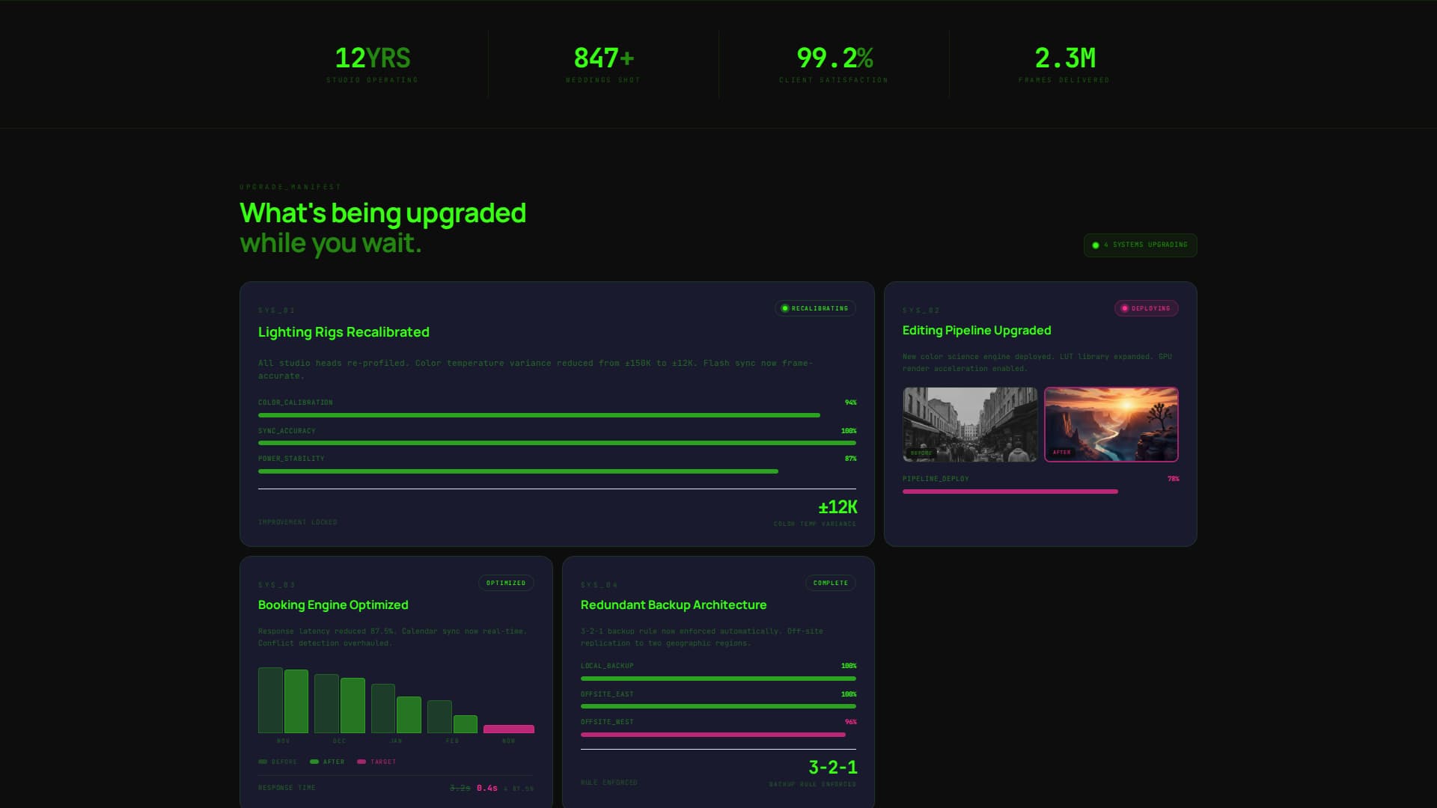Click the LOCAL_BACKUP metric label

click(607, 666)
